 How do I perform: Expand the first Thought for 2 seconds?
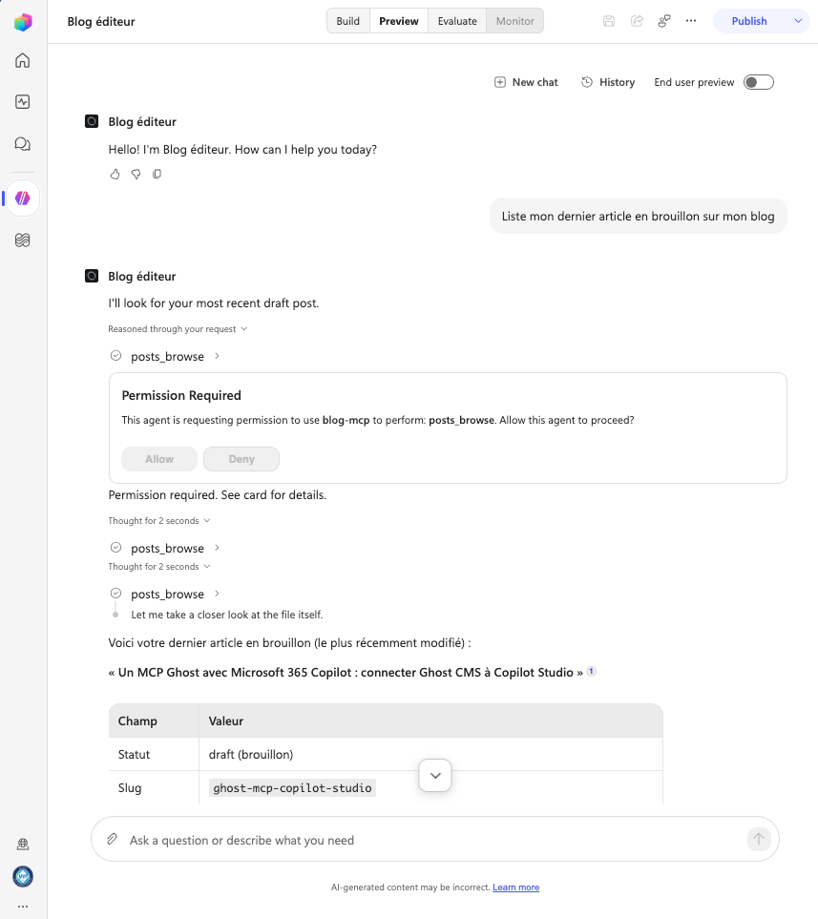pyautogui.click(x=158, y=520)
